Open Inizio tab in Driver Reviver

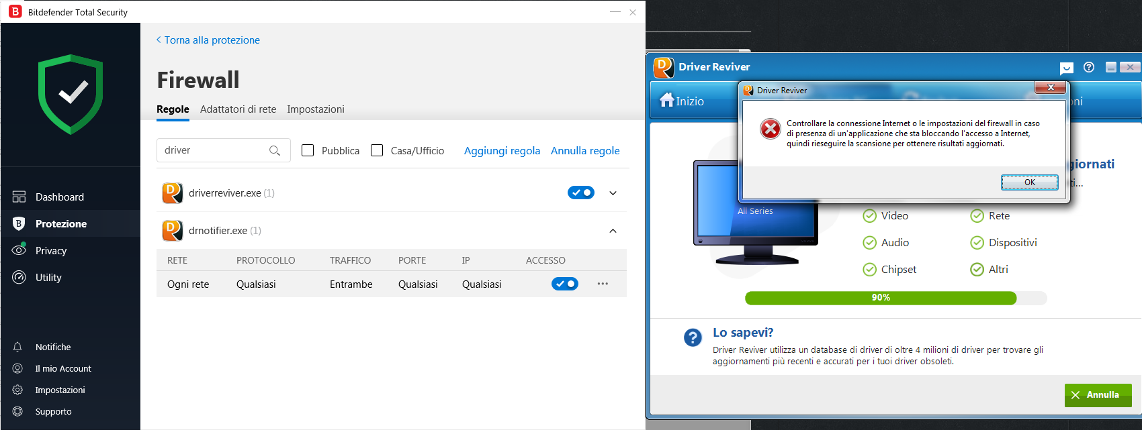point(682,101)
